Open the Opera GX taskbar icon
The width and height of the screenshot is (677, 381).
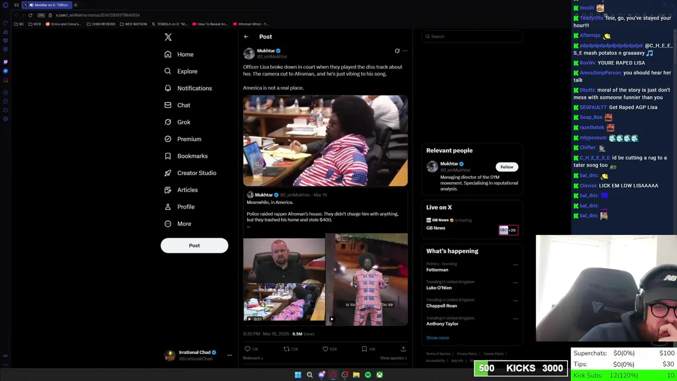333,375
